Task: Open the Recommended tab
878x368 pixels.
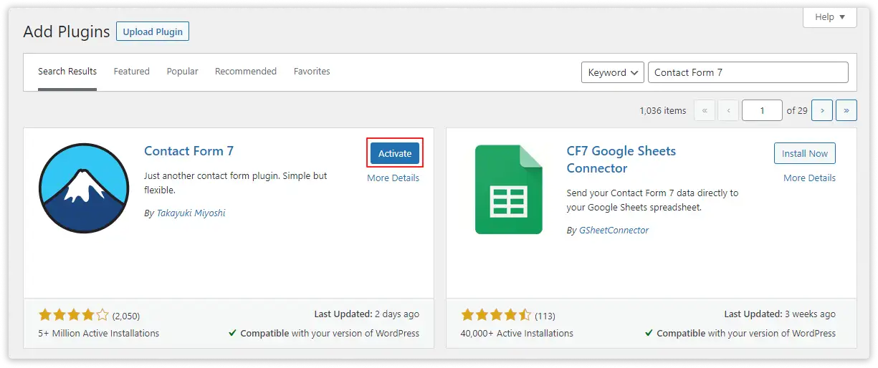Action: [x=245, y=72]
